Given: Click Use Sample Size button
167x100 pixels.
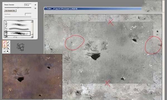Looking at the screenshot, I should click(10, 11).
